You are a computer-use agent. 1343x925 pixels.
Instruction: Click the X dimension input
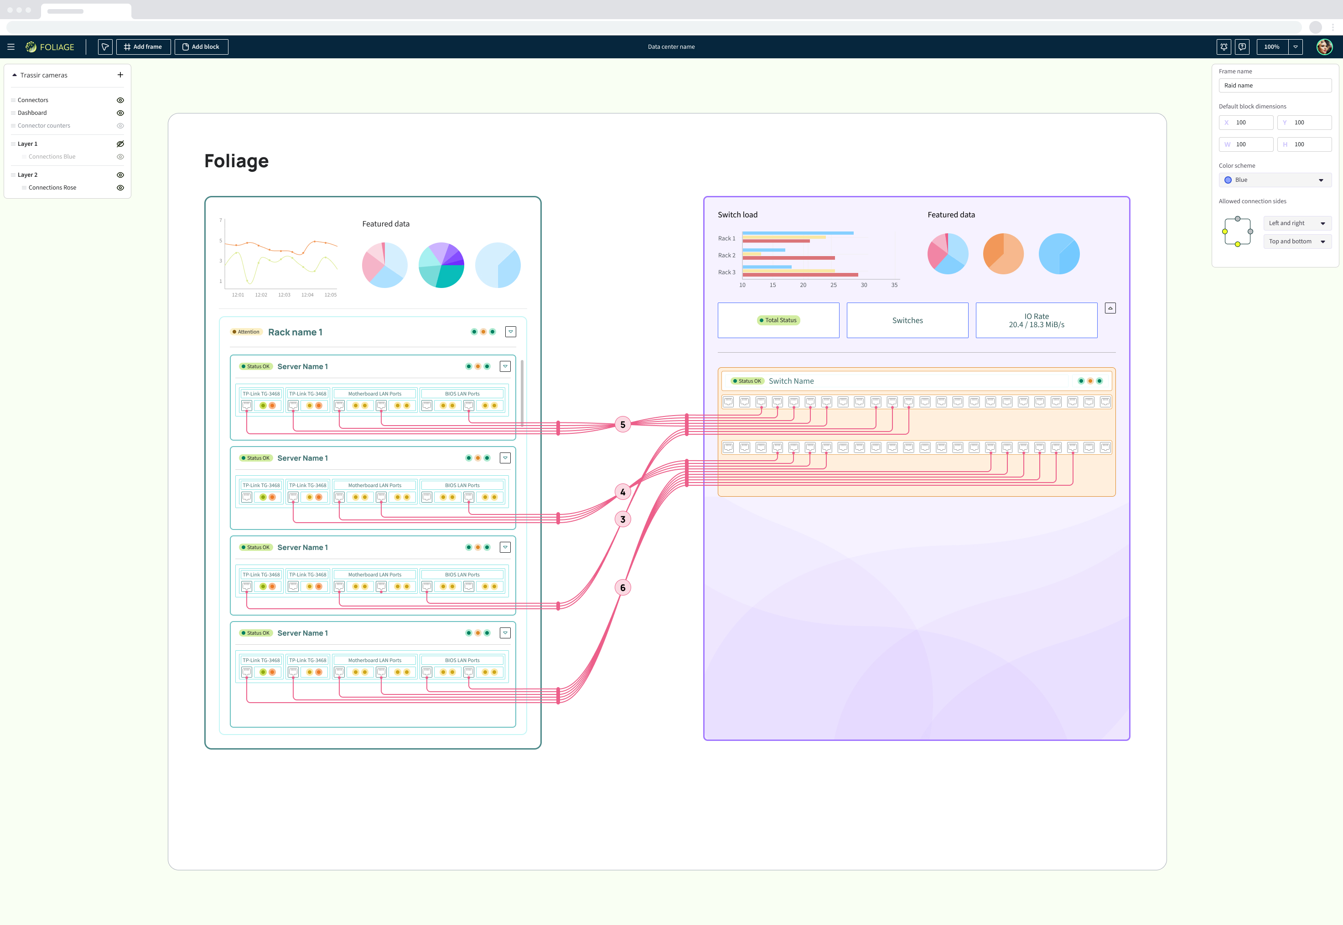coord(1245,122)
